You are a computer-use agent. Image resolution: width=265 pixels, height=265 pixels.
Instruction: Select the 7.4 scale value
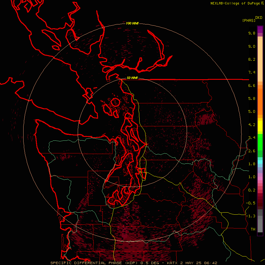[252, 72]
